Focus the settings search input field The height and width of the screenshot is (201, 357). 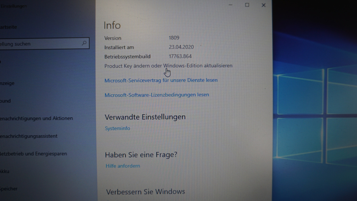click(44, 44)
